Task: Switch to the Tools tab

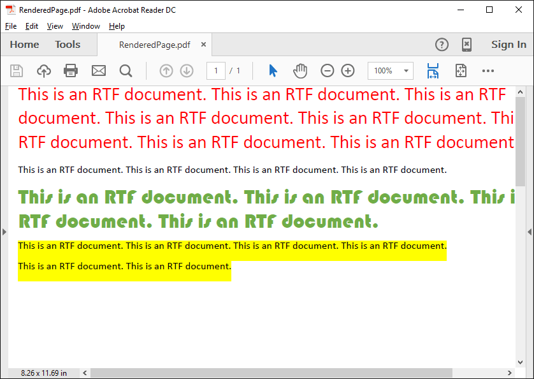Action: 68,45
